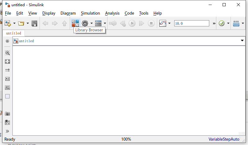This screenshot has width=248, height=145.
Task: Open the View menu
Action: click(33, 13)
